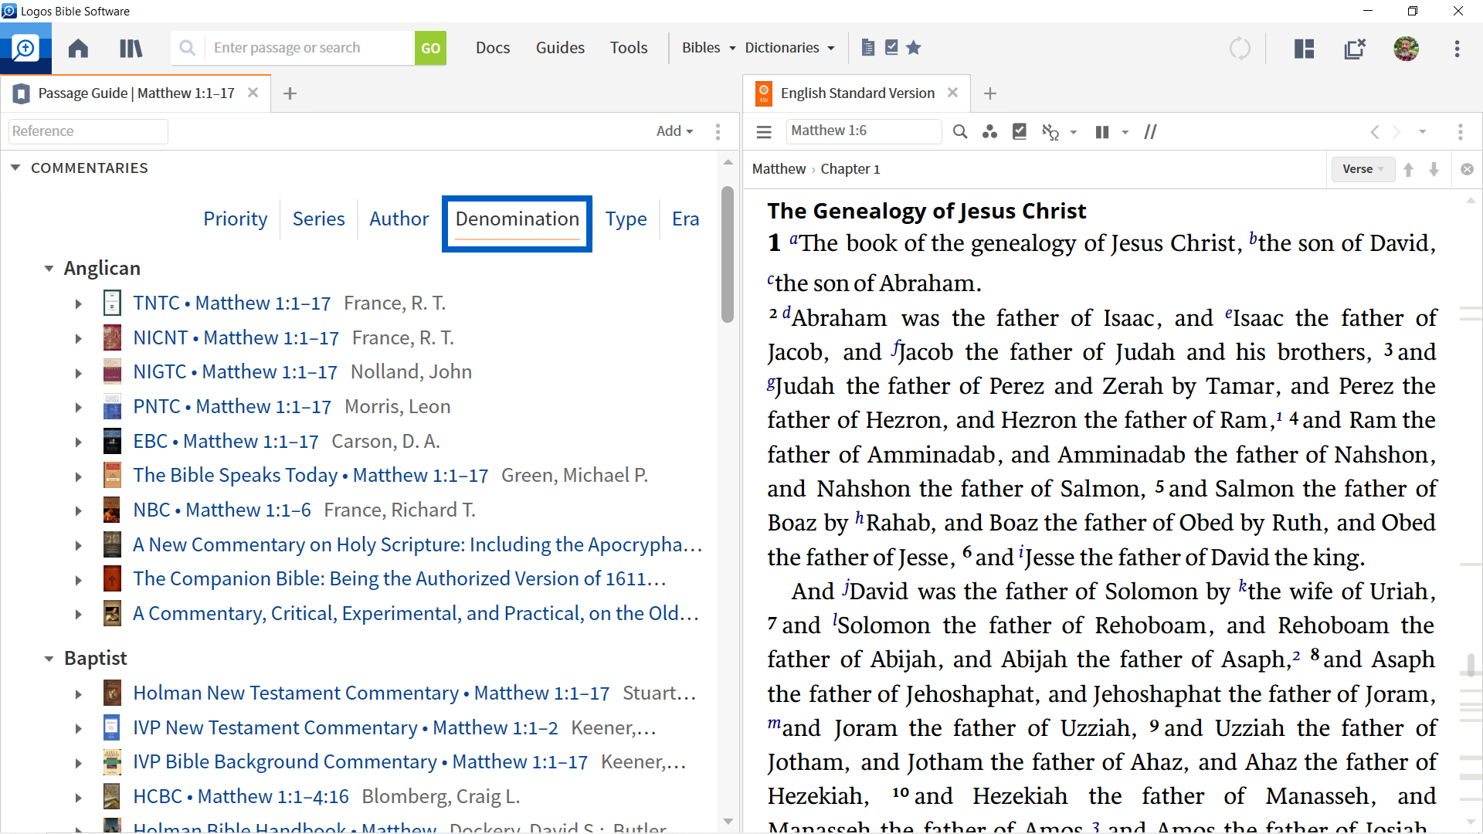Open the visual filters dots icon
The width and height of the screenshot is (1483, 834).
pyautogui.click(x=989, y=132)
